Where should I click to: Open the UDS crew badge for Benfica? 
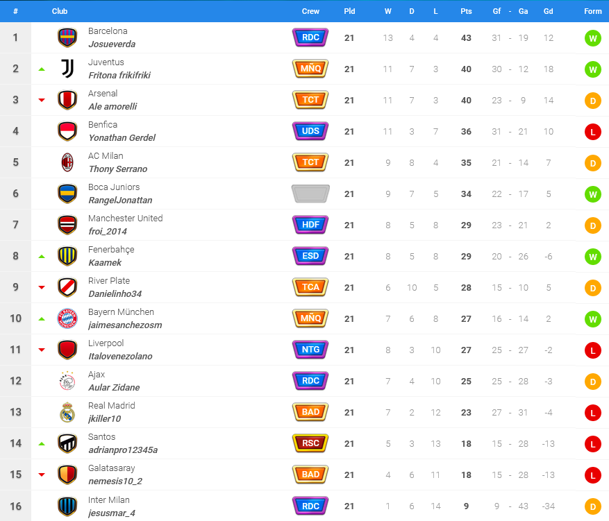[x=310, y=131]
